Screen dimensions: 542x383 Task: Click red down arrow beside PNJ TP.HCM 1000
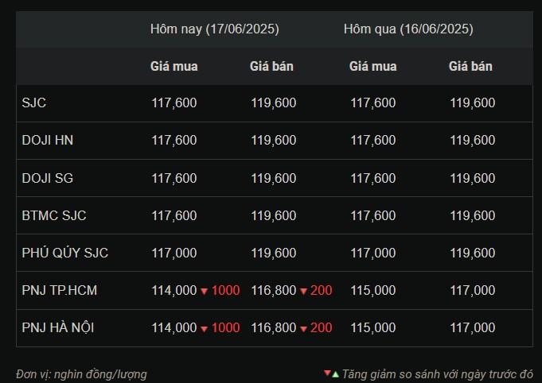[x=204, y=292]
